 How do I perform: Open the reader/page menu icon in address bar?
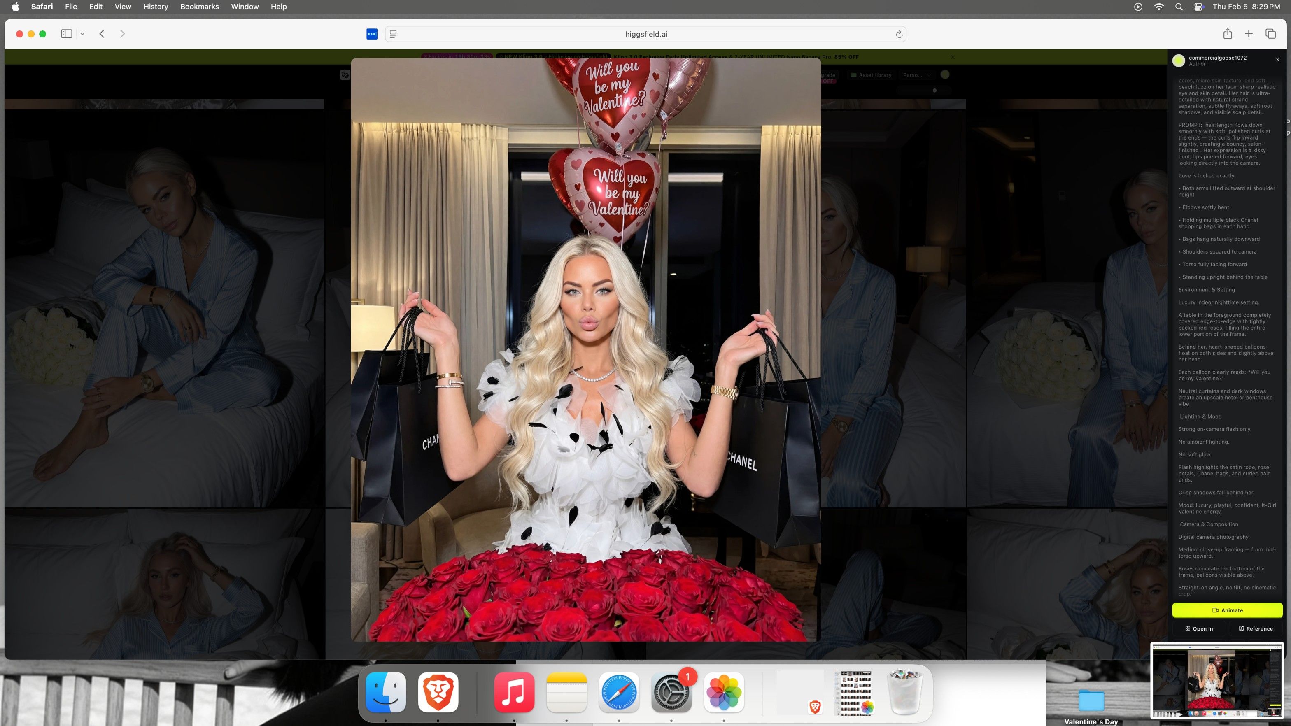point(394,34)
